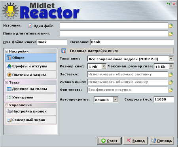Open the Типы книг dropdown
The image size is (178, 147).
(171, 59)
